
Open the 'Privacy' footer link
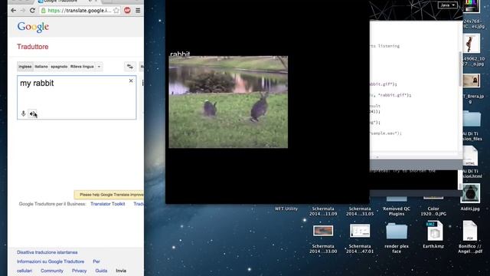(79, 271)
